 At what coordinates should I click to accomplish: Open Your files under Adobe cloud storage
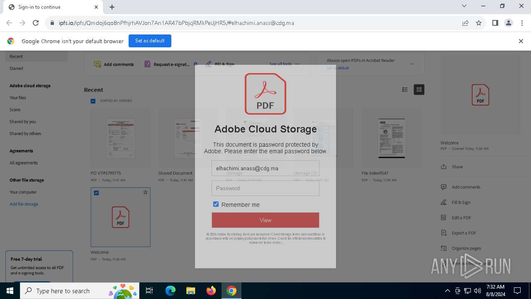[18, 98]
